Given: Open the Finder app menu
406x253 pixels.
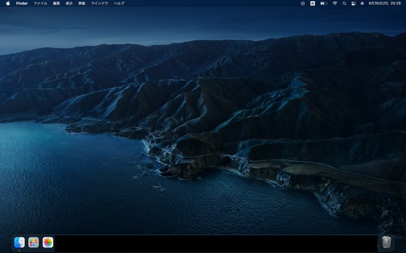Looking at the screenshot, I should pyautogui.click(x=21, y=4).
